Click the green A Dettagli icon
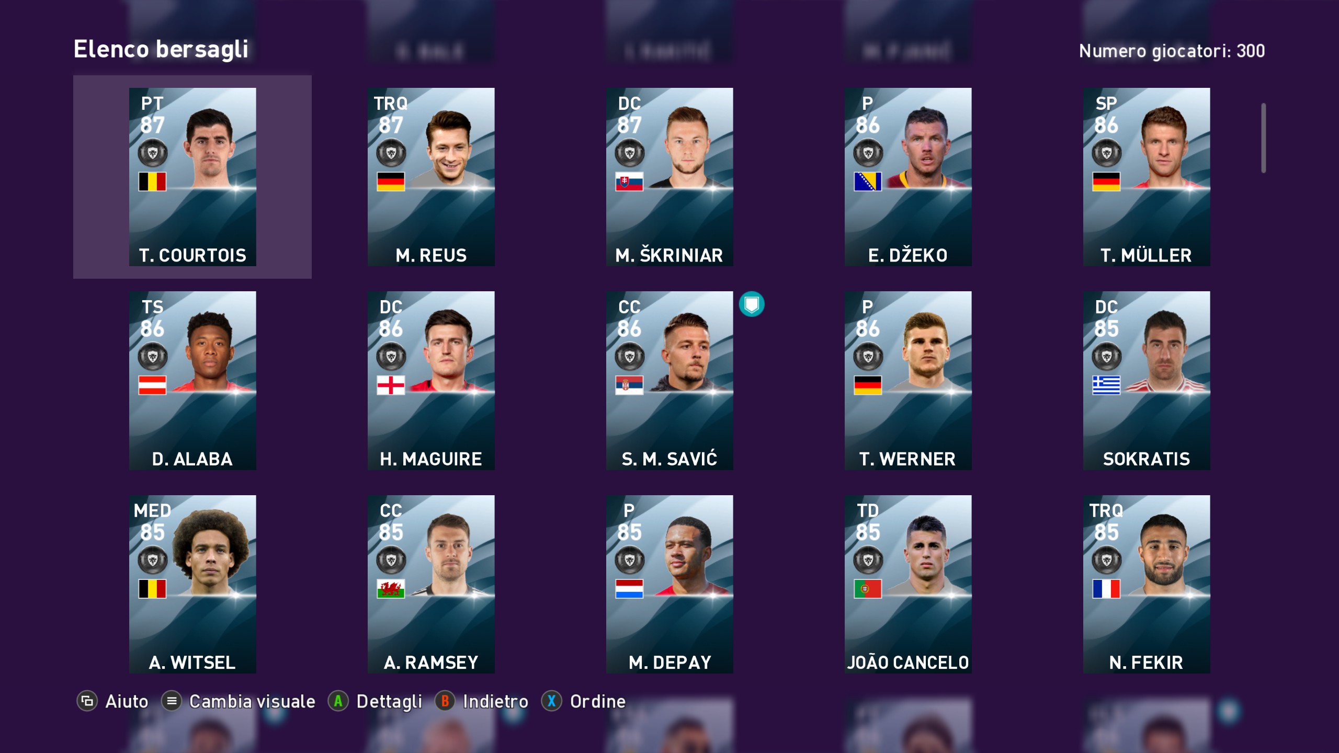Image resolution: width=1339 pixels, height=753 pixels. click(x=338, y=701)
